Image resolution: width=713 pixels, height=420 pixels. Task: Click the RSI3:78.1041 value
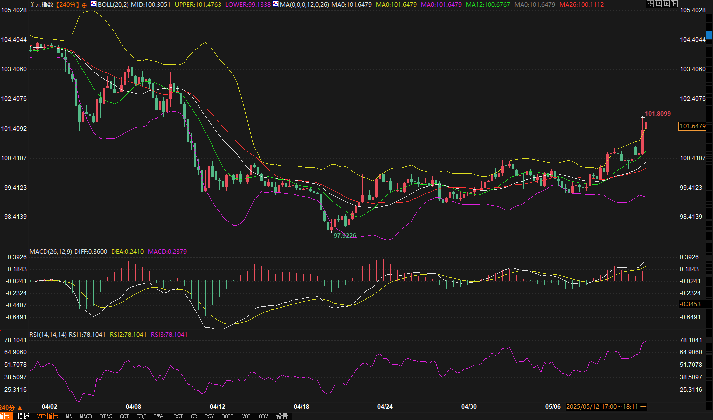pyautogui.click(x=169, y=334)
